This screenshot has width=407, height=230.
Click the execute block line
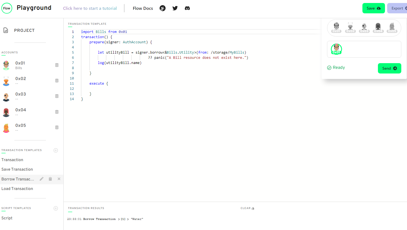(x=99, y=84)
